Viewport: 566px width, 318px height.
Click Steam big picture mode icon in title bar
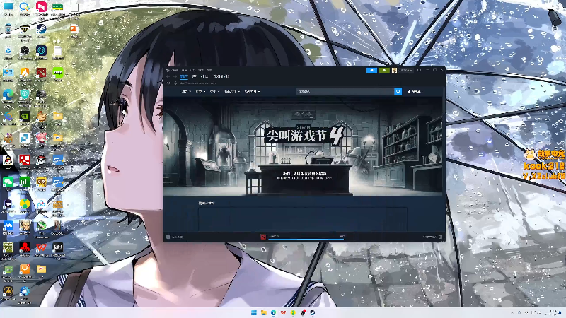[x=419, y=70]
